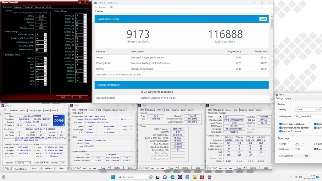
Task: Open the CAS# Latency (CL) dropdown
Action: point(45,35)
